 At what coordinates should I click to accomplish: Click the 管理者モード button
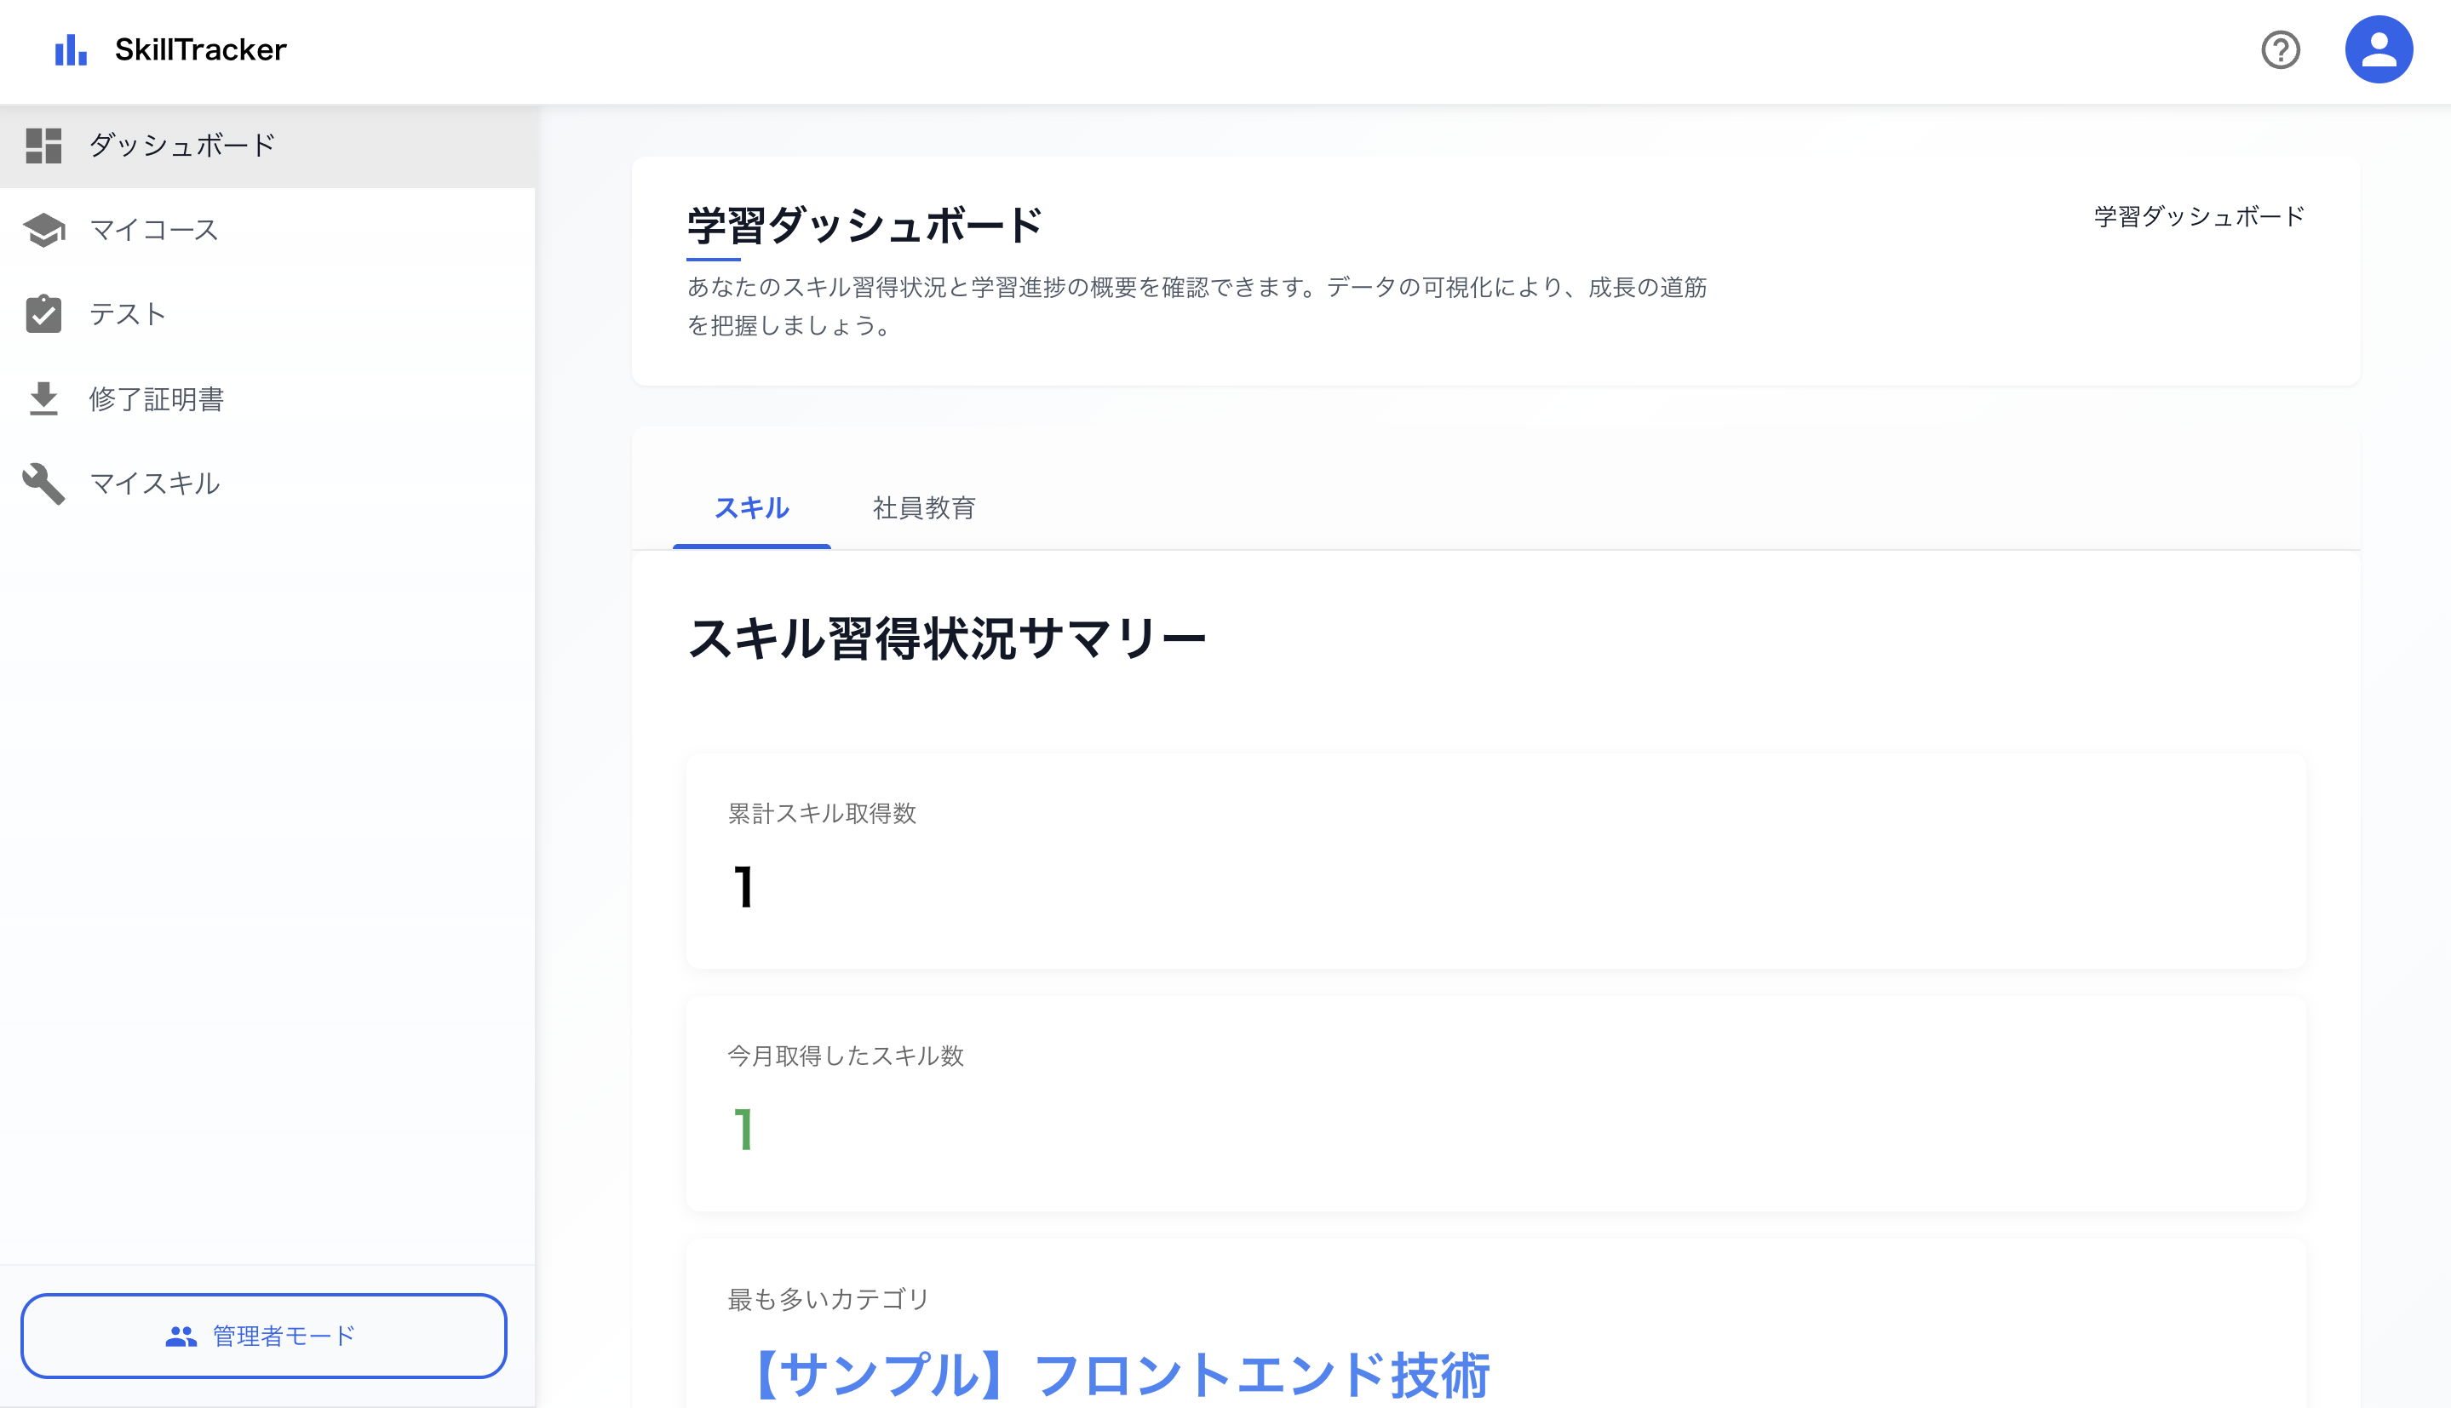(x=265, y=1336)
